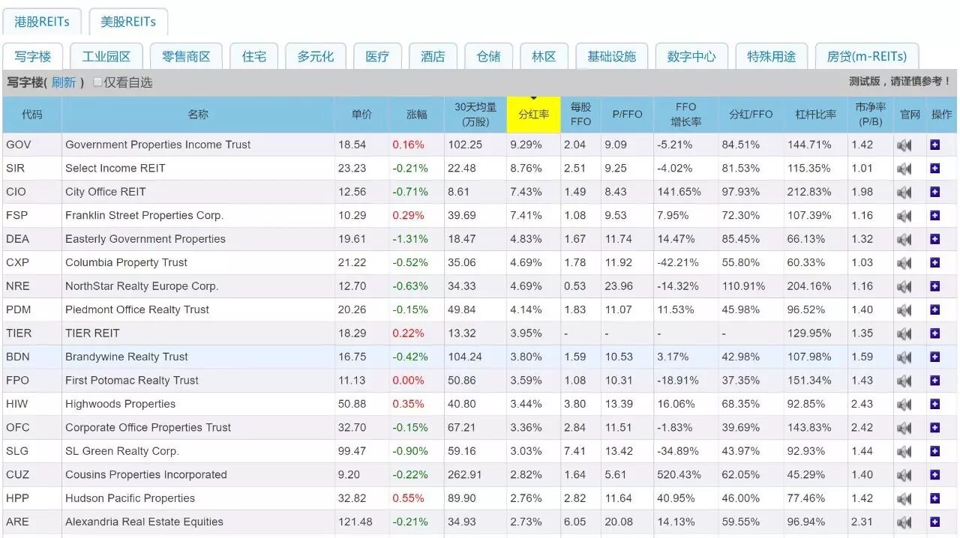Screen dimensions: 960x538
Task: Sort table by P/FFO column header
Action: 627,115
